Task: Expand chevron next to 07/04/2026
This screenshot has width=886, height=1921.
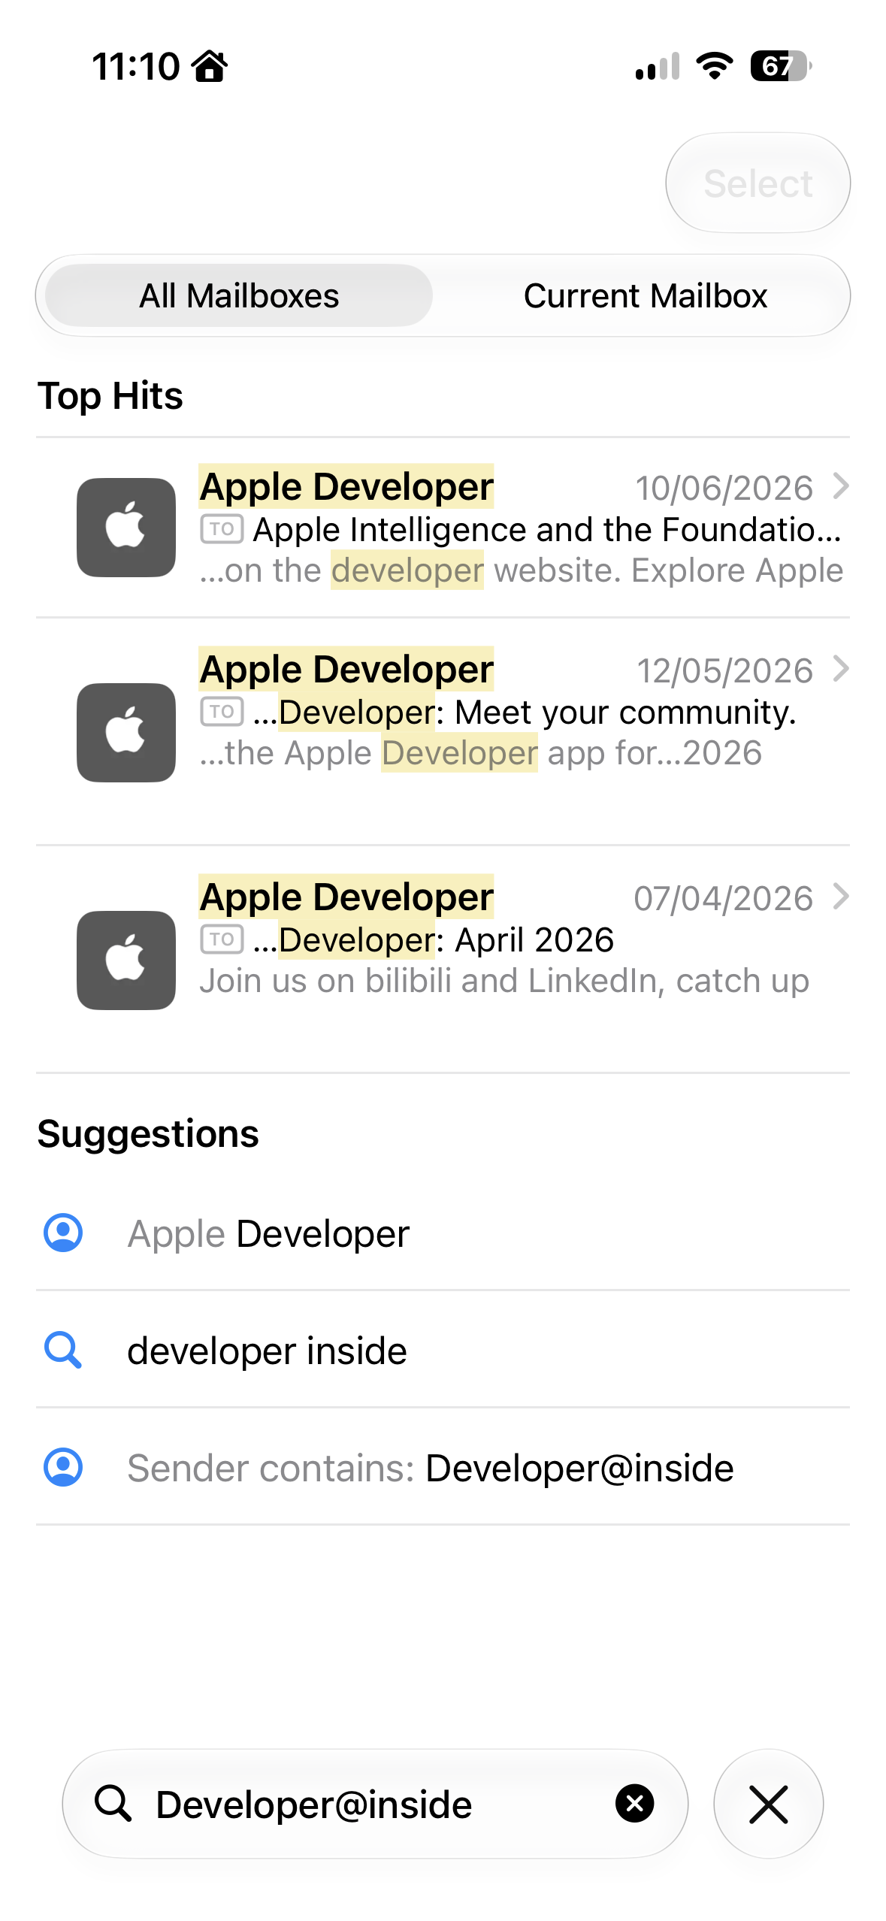Action: [x=841, y=896]
